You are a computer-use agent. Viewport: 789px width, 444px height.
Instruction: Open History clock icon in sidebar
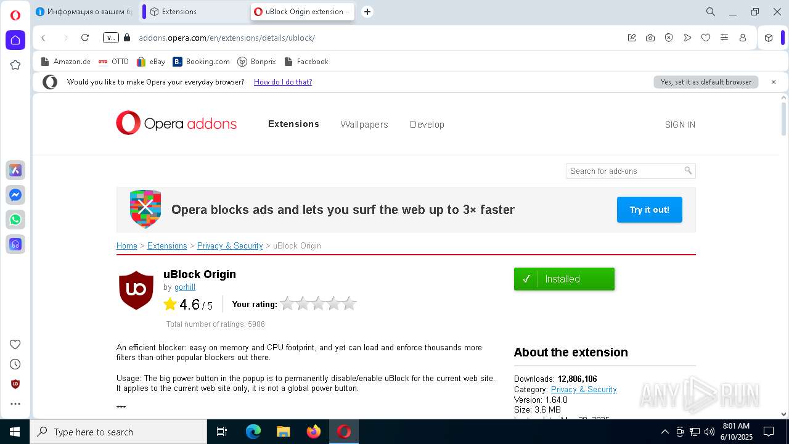(x=15, y=364)
